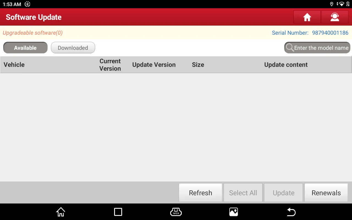Click the Size column header
This screenshot has width=352, height=220.
[198, 65]
